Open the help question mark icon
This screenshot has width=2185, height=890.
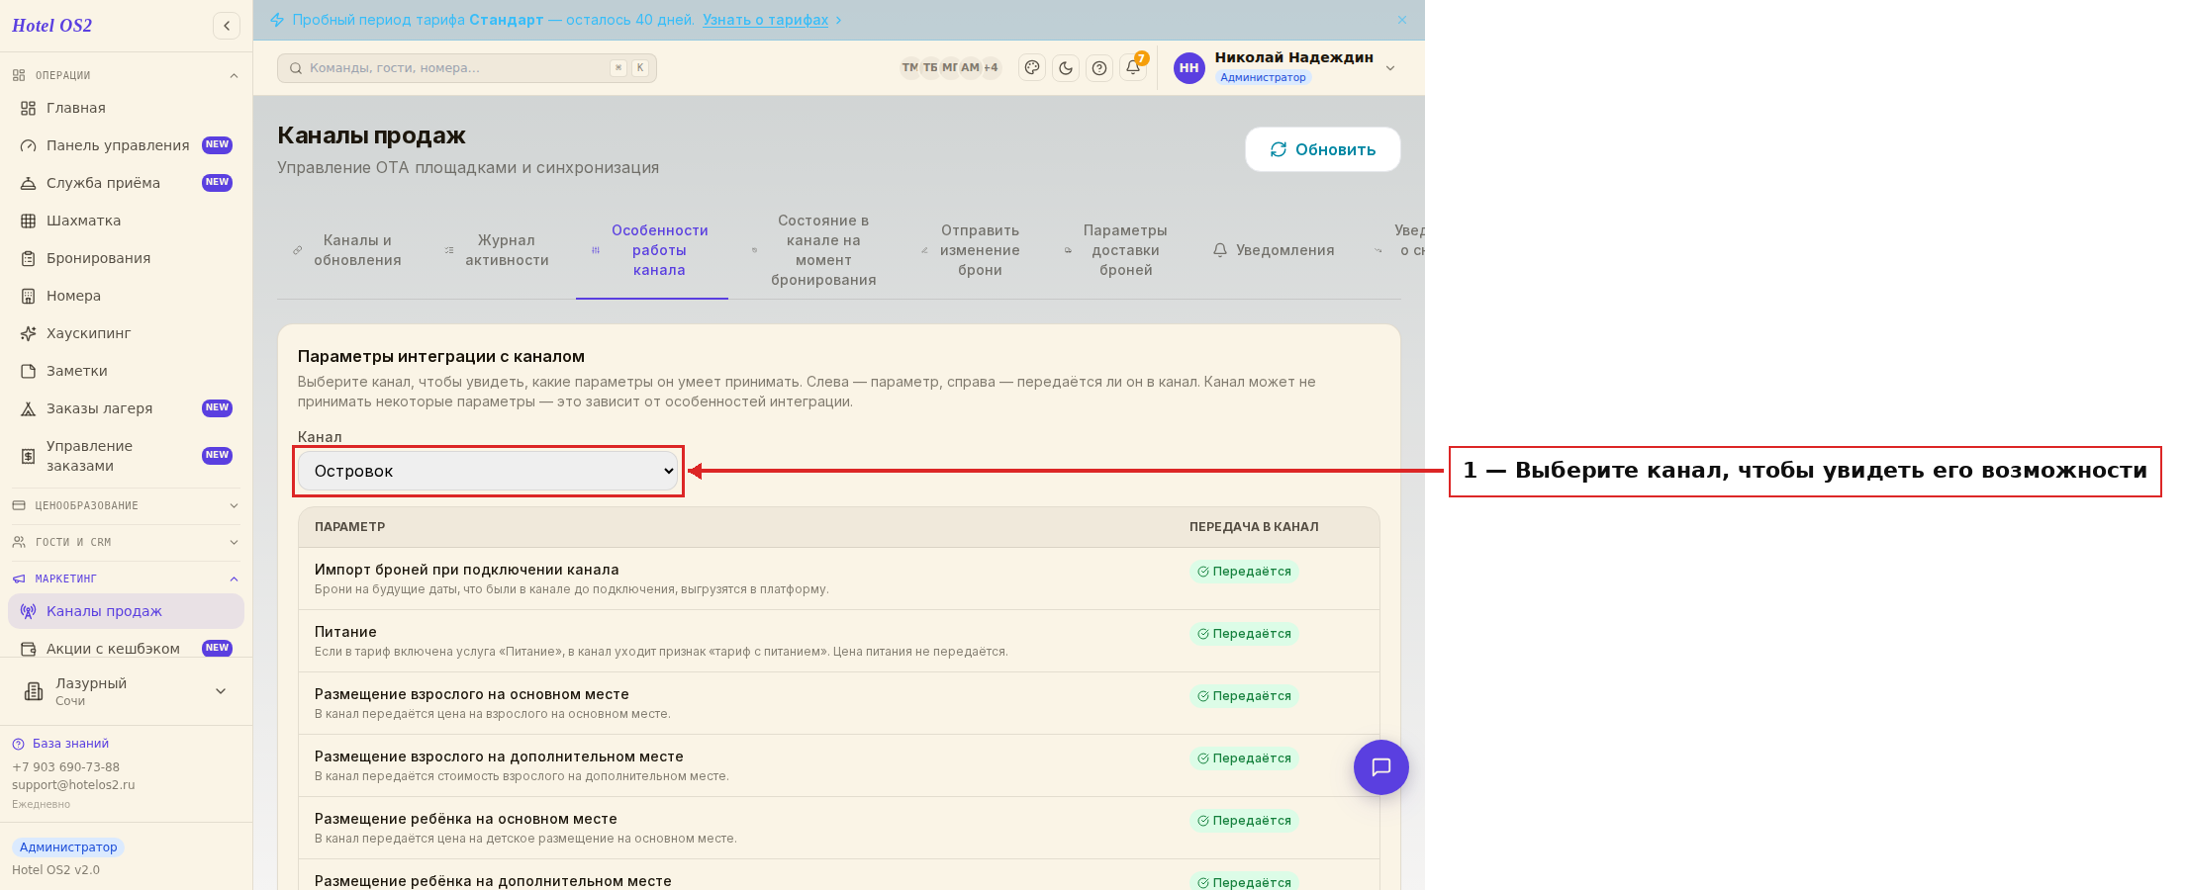click(1099, 68)
